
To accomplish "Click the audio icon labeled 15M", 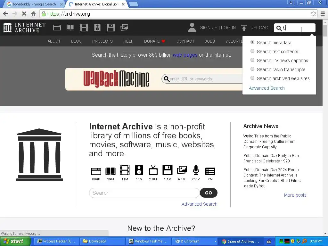I will (x=139, y=170).
